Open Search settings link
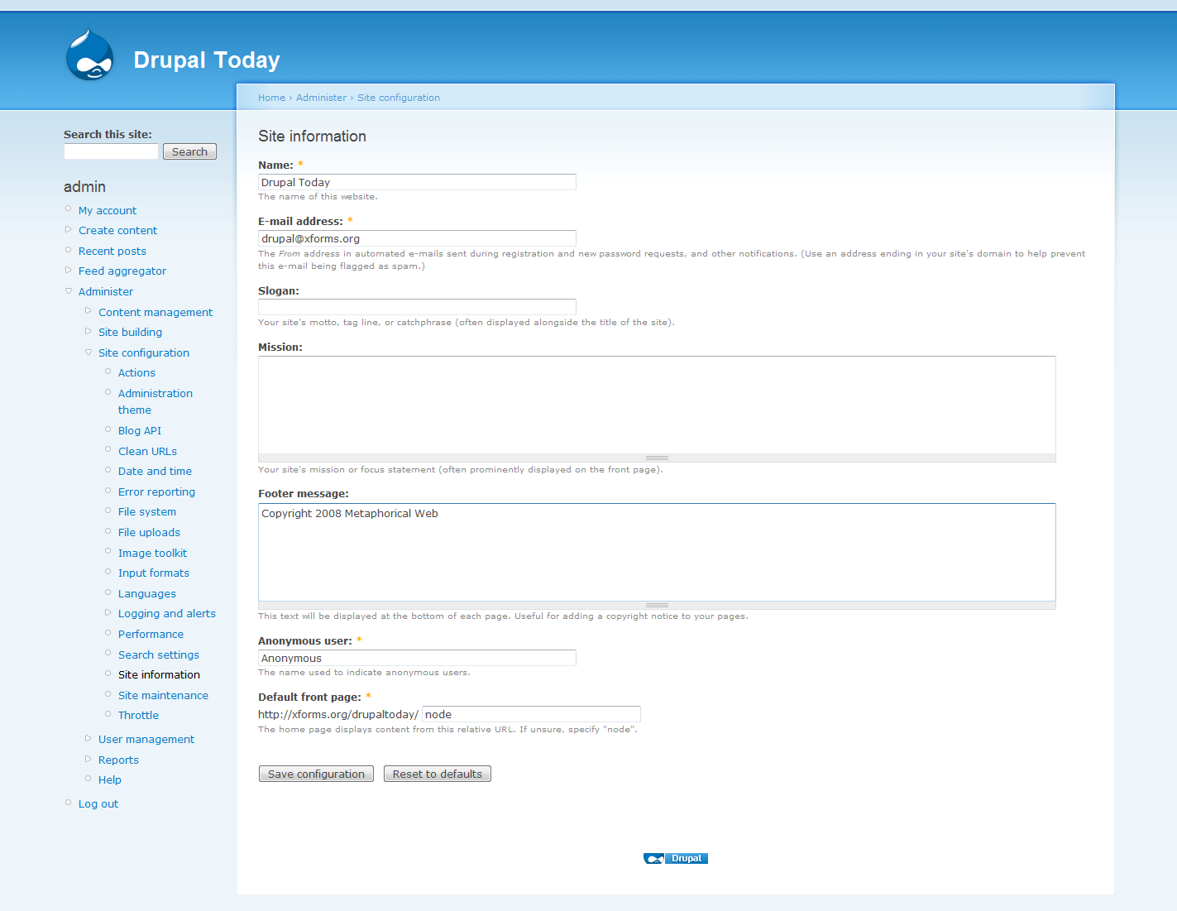The height and width of the screenshot is (911, 1177). [159, 654]
